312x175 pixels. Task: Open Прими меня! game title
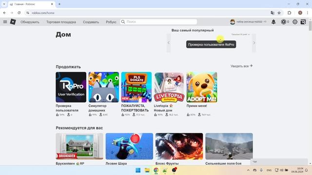tap(196, 106)
